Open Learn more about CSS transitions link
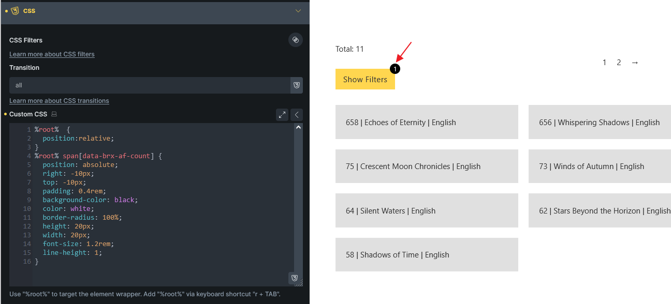Image resolution: width=671 pixels, height=304 pixels. (59, 101)
